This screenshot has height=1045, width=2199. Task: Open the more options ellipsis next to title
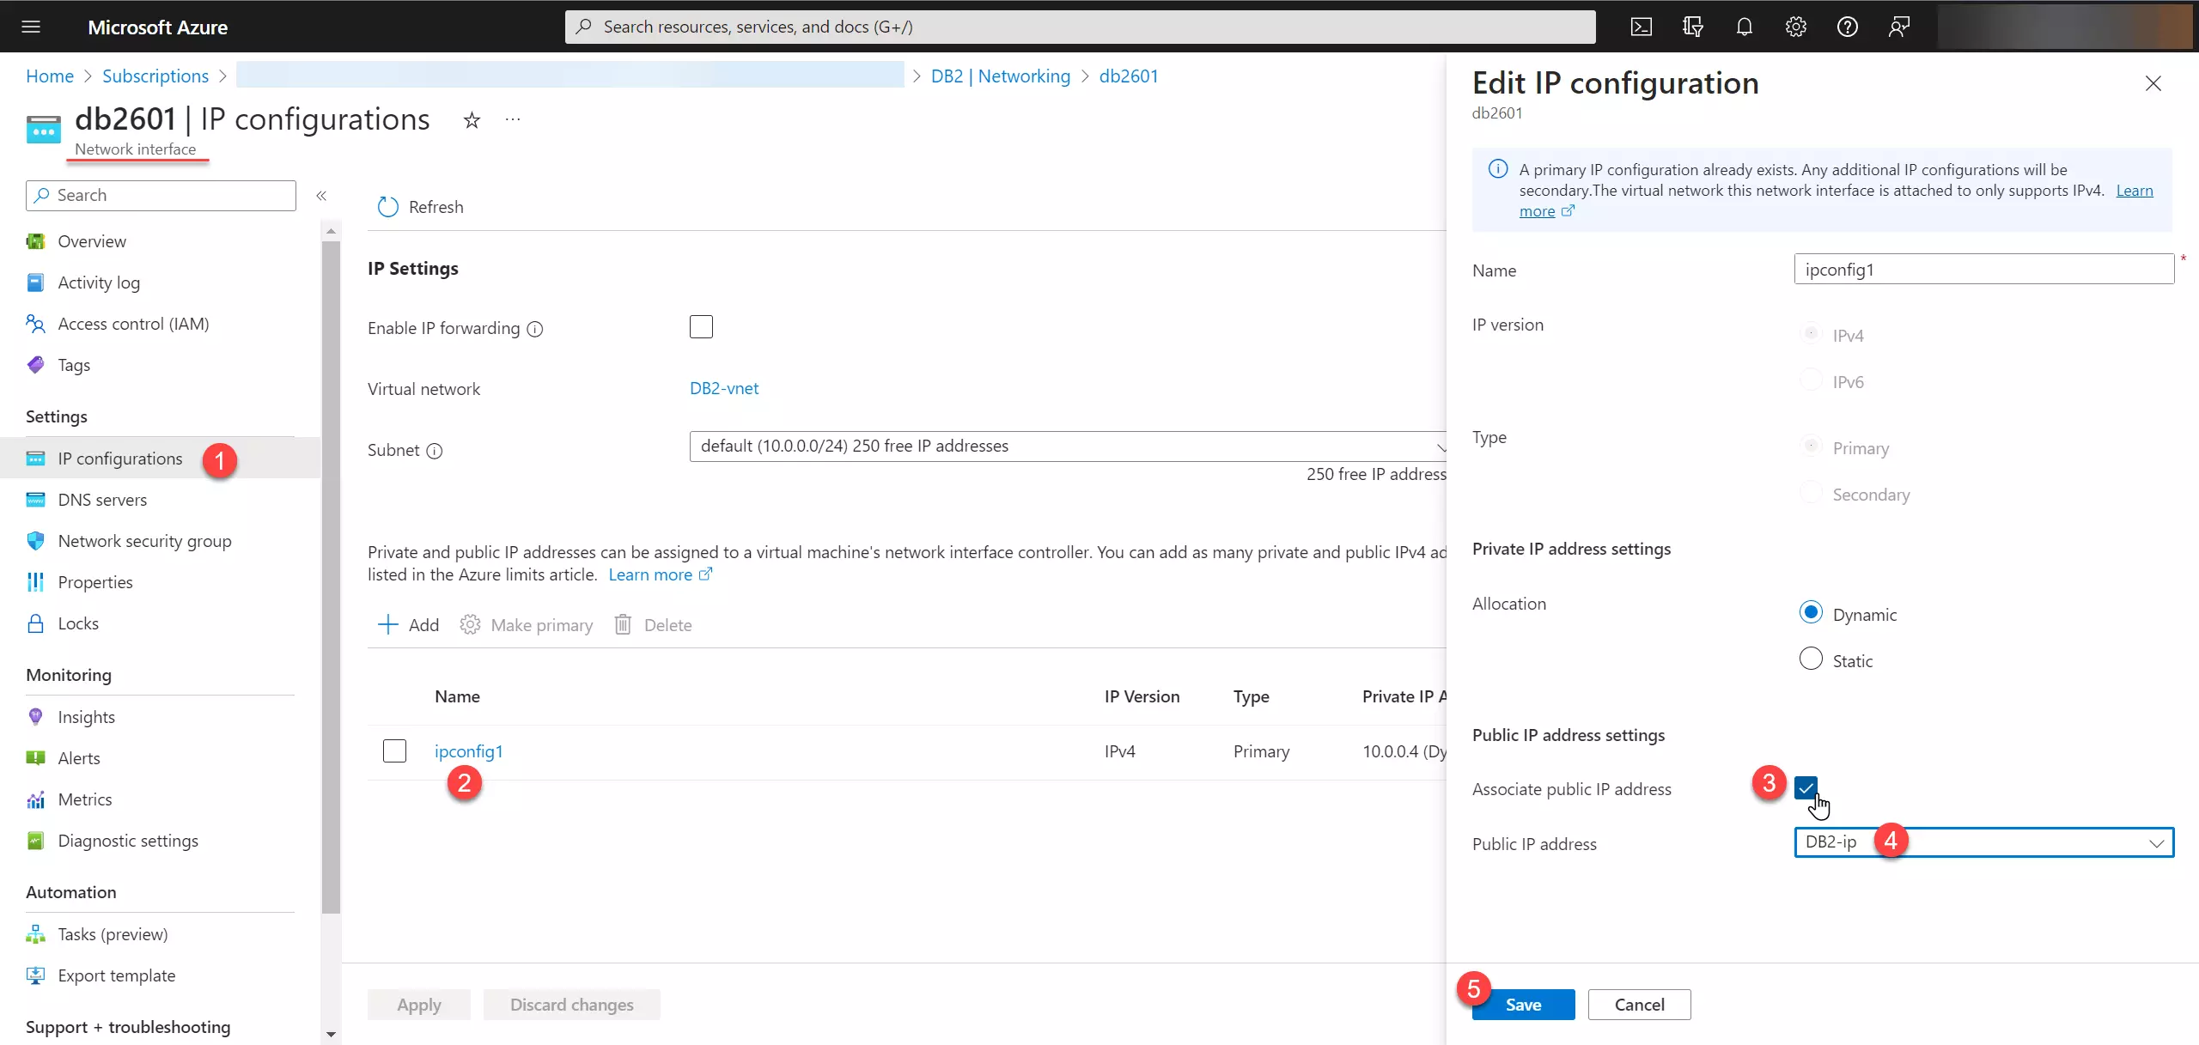tap(513, 119)
